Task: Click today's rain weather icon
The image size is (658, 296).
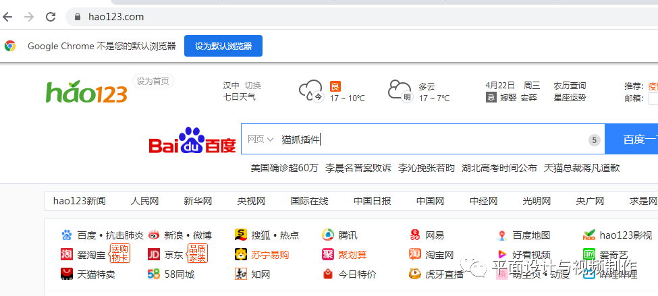Action: pos(311,91)
